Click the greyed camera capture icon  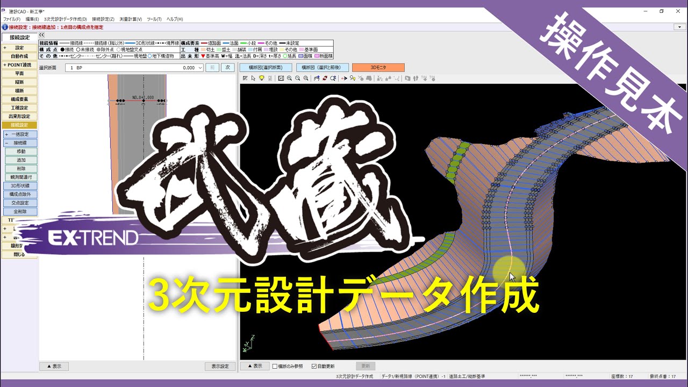pos(407,78)
